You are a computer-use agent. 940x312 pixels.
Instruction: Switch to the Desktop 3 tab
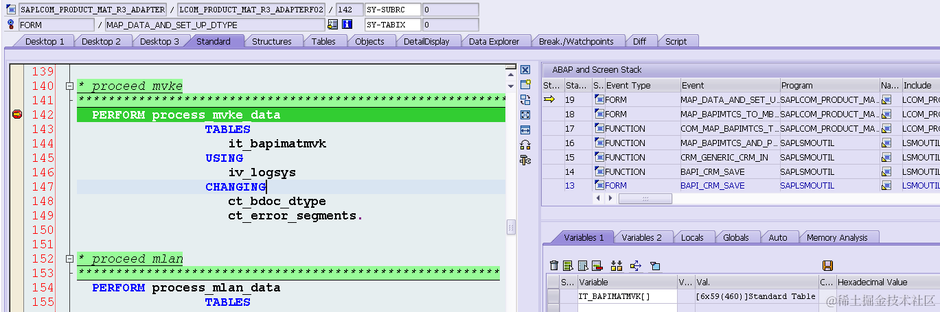[159, 41]
